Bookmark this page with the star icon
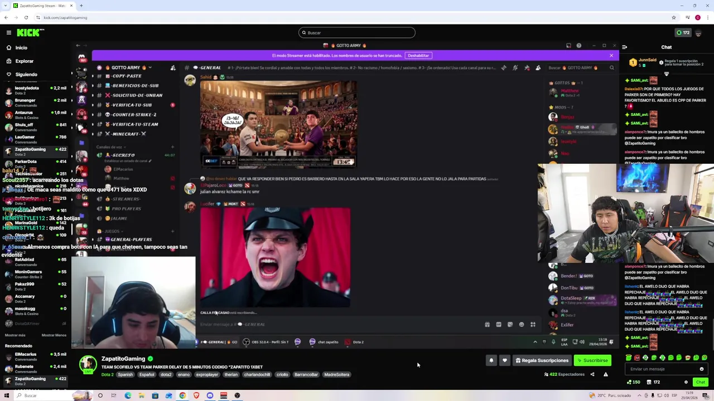Screen dimensions: 714x401 pyautogui.click(x=674, y=18)
